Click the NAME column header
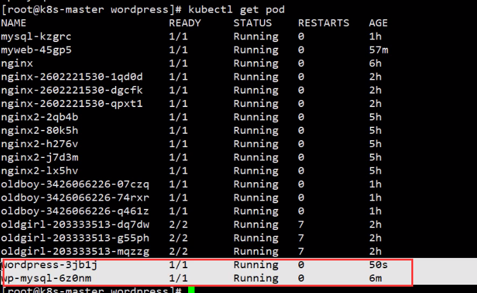 point(13,23)
